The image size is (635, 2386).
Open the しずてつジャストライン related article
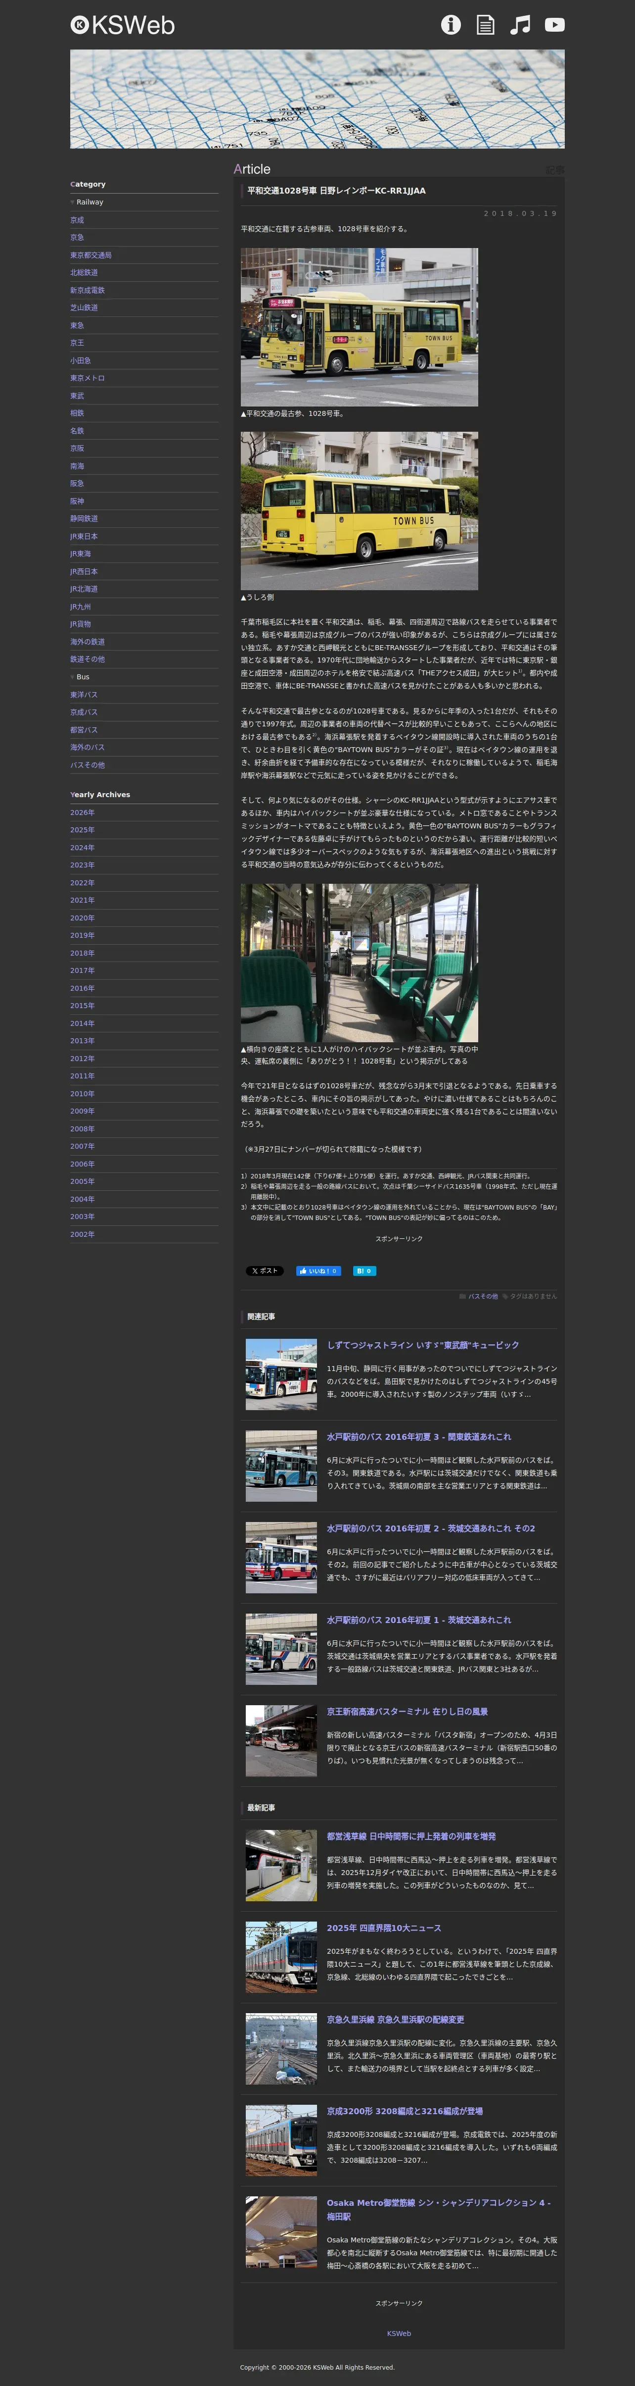click(x=423, y=1345)
